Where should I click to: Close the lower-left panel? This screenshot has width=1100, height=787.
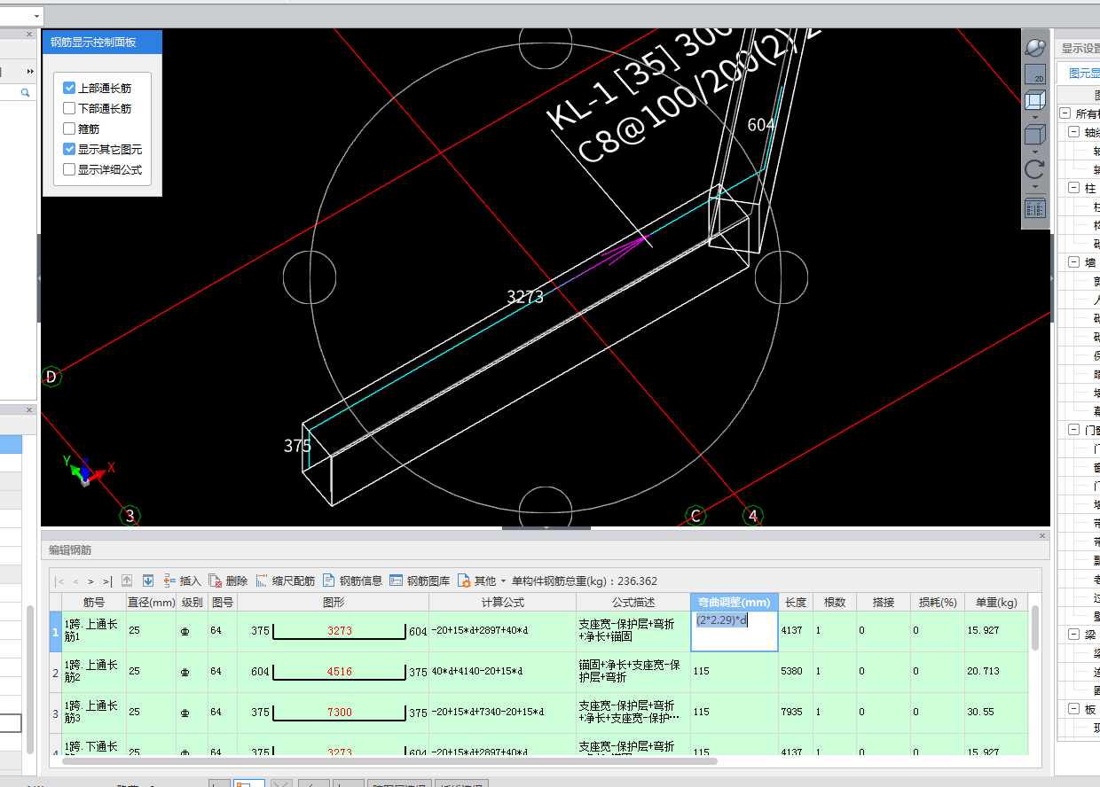(x=28, y=410)
